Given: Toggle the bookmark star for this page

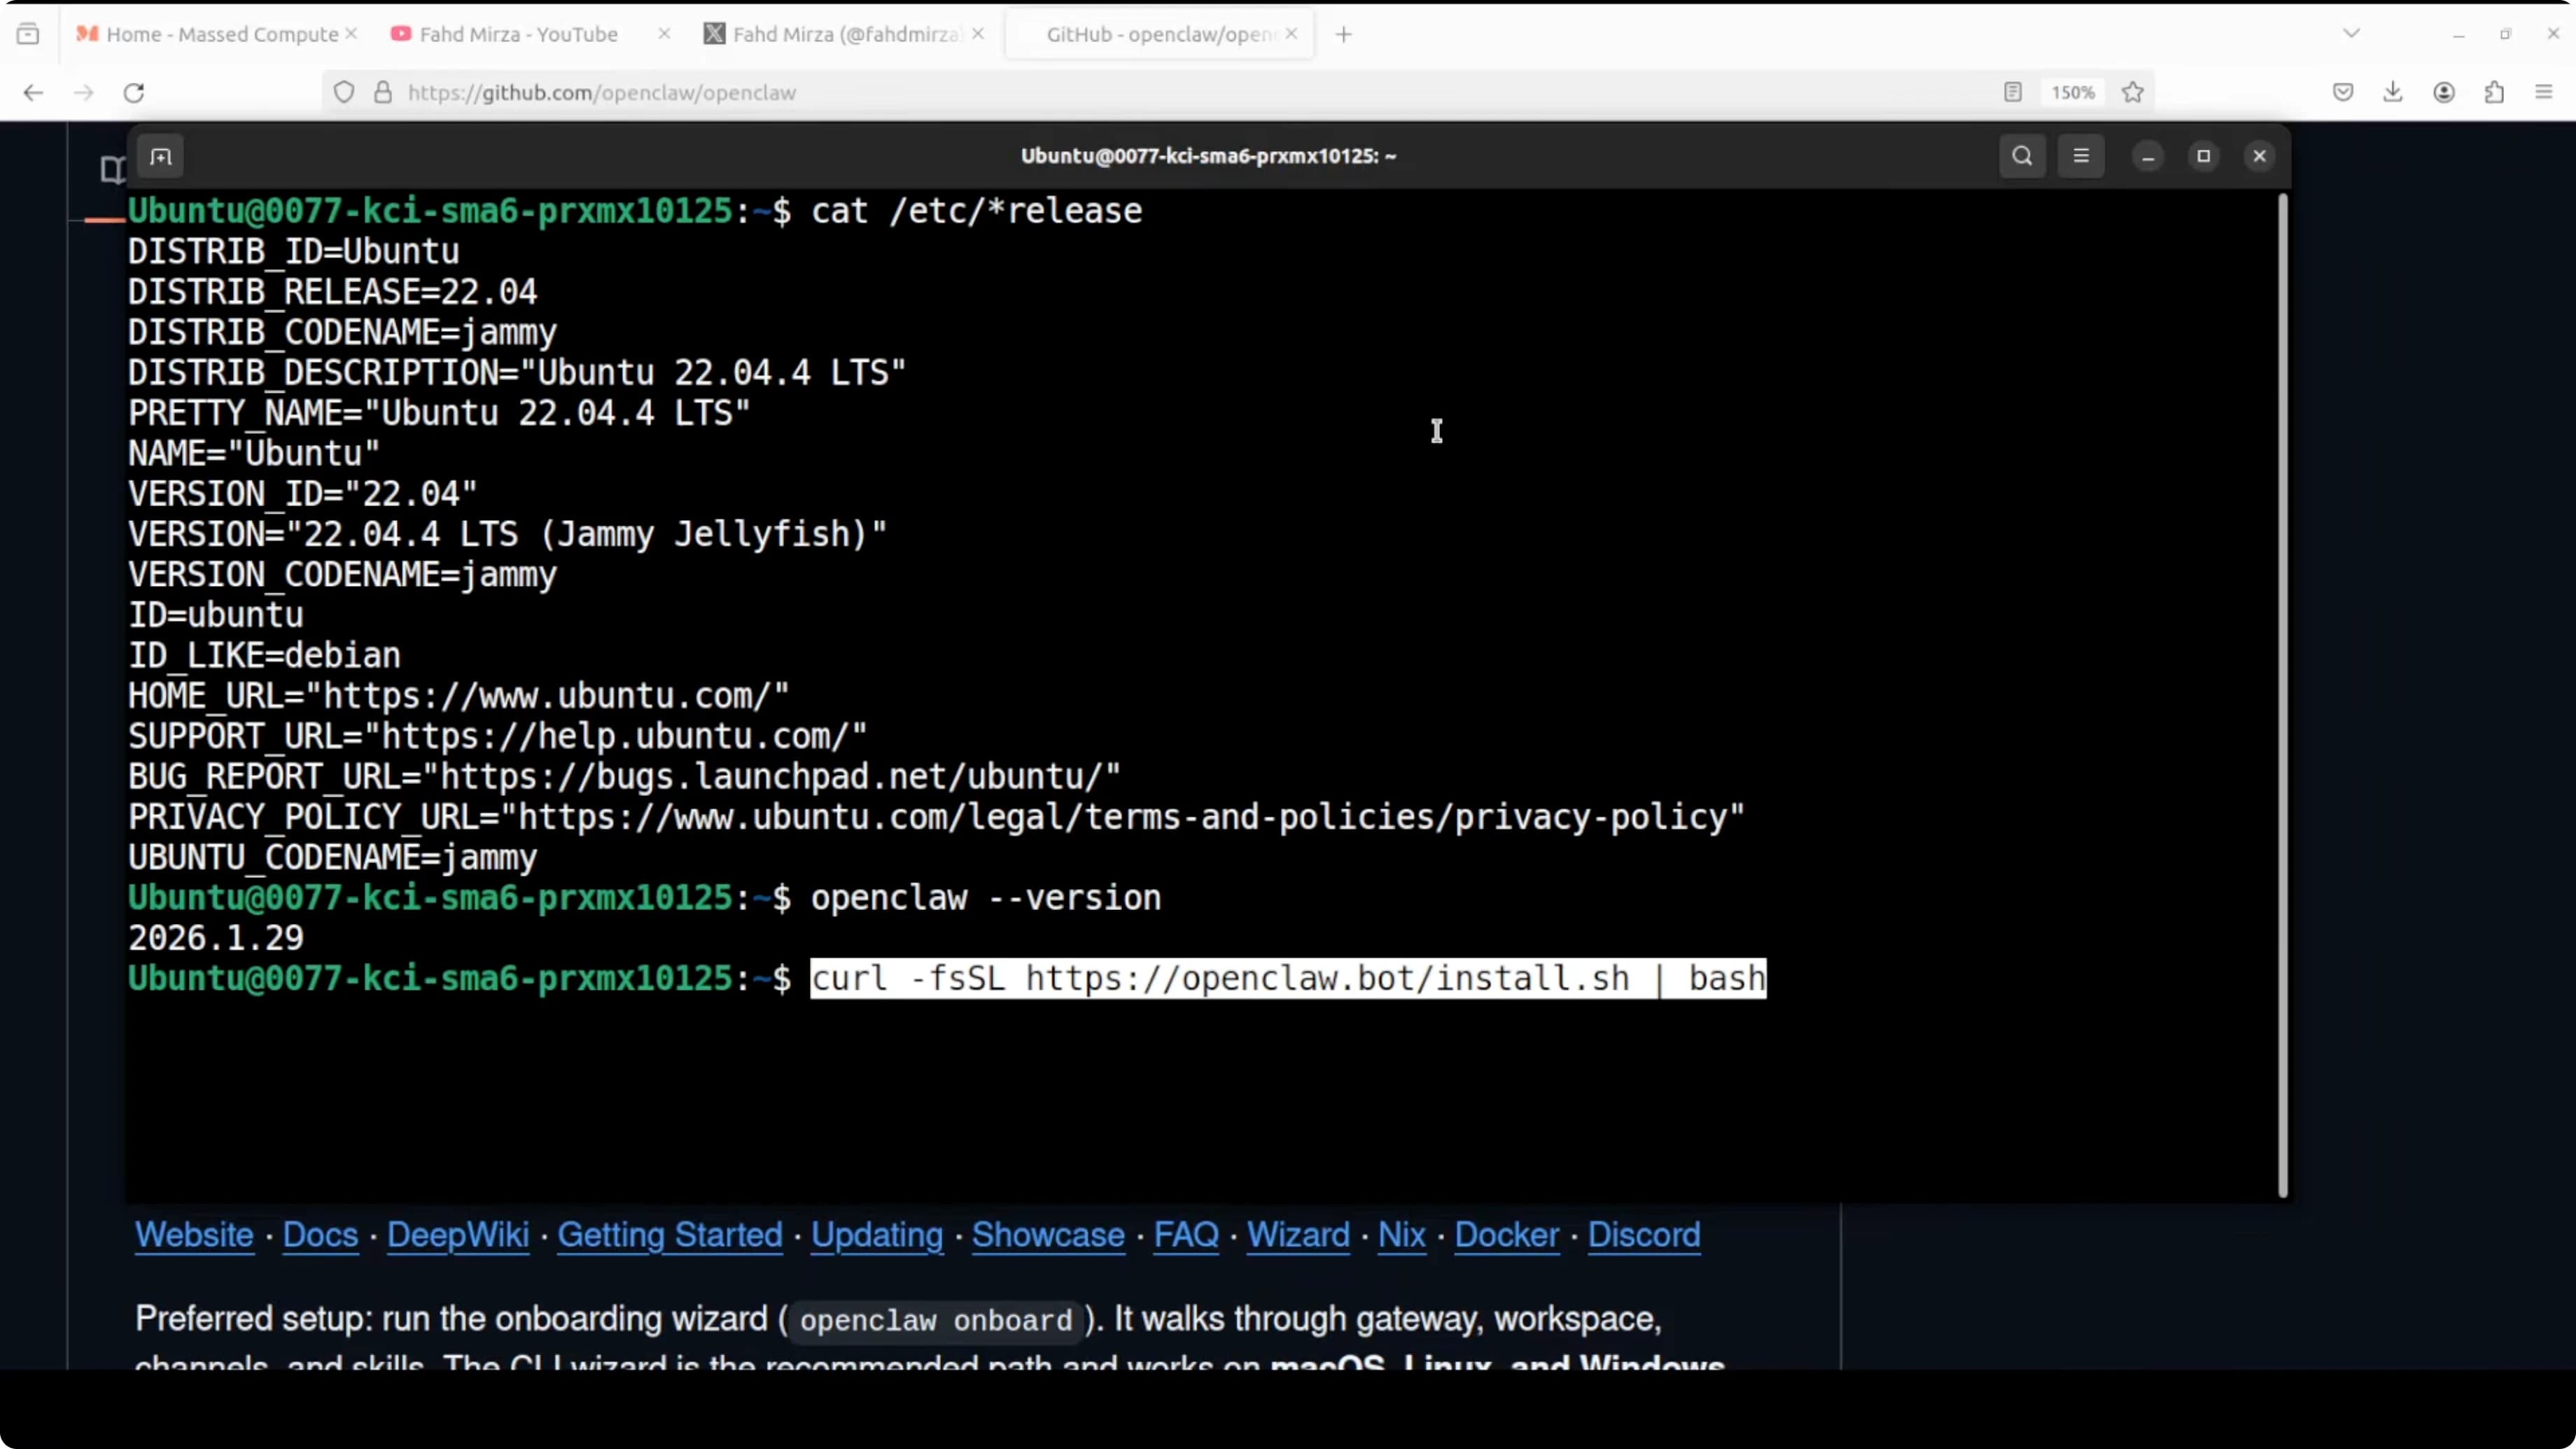Looking at the screenshot, I should coord(2133,92).
